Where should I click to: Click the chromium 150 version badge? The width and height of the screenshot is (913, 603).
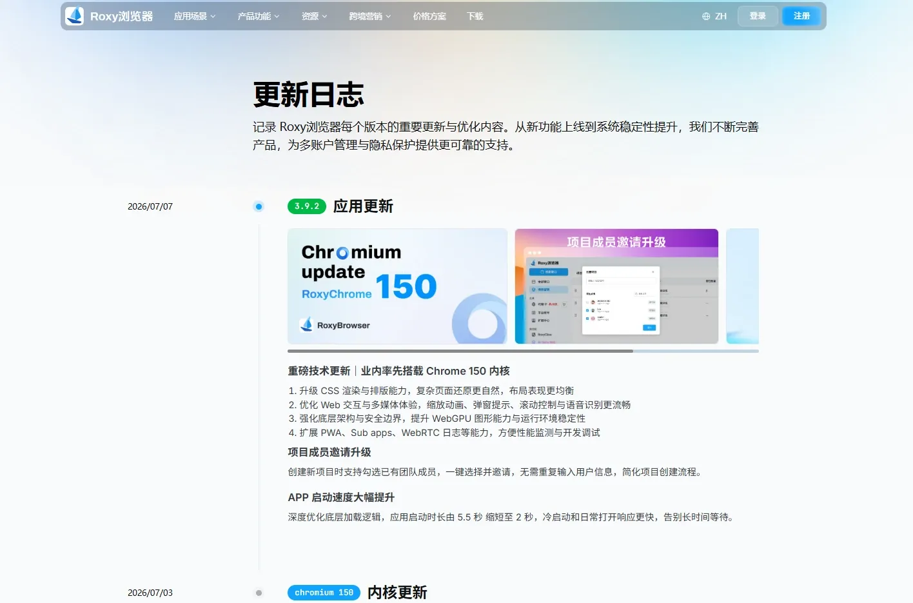[324, 593]
